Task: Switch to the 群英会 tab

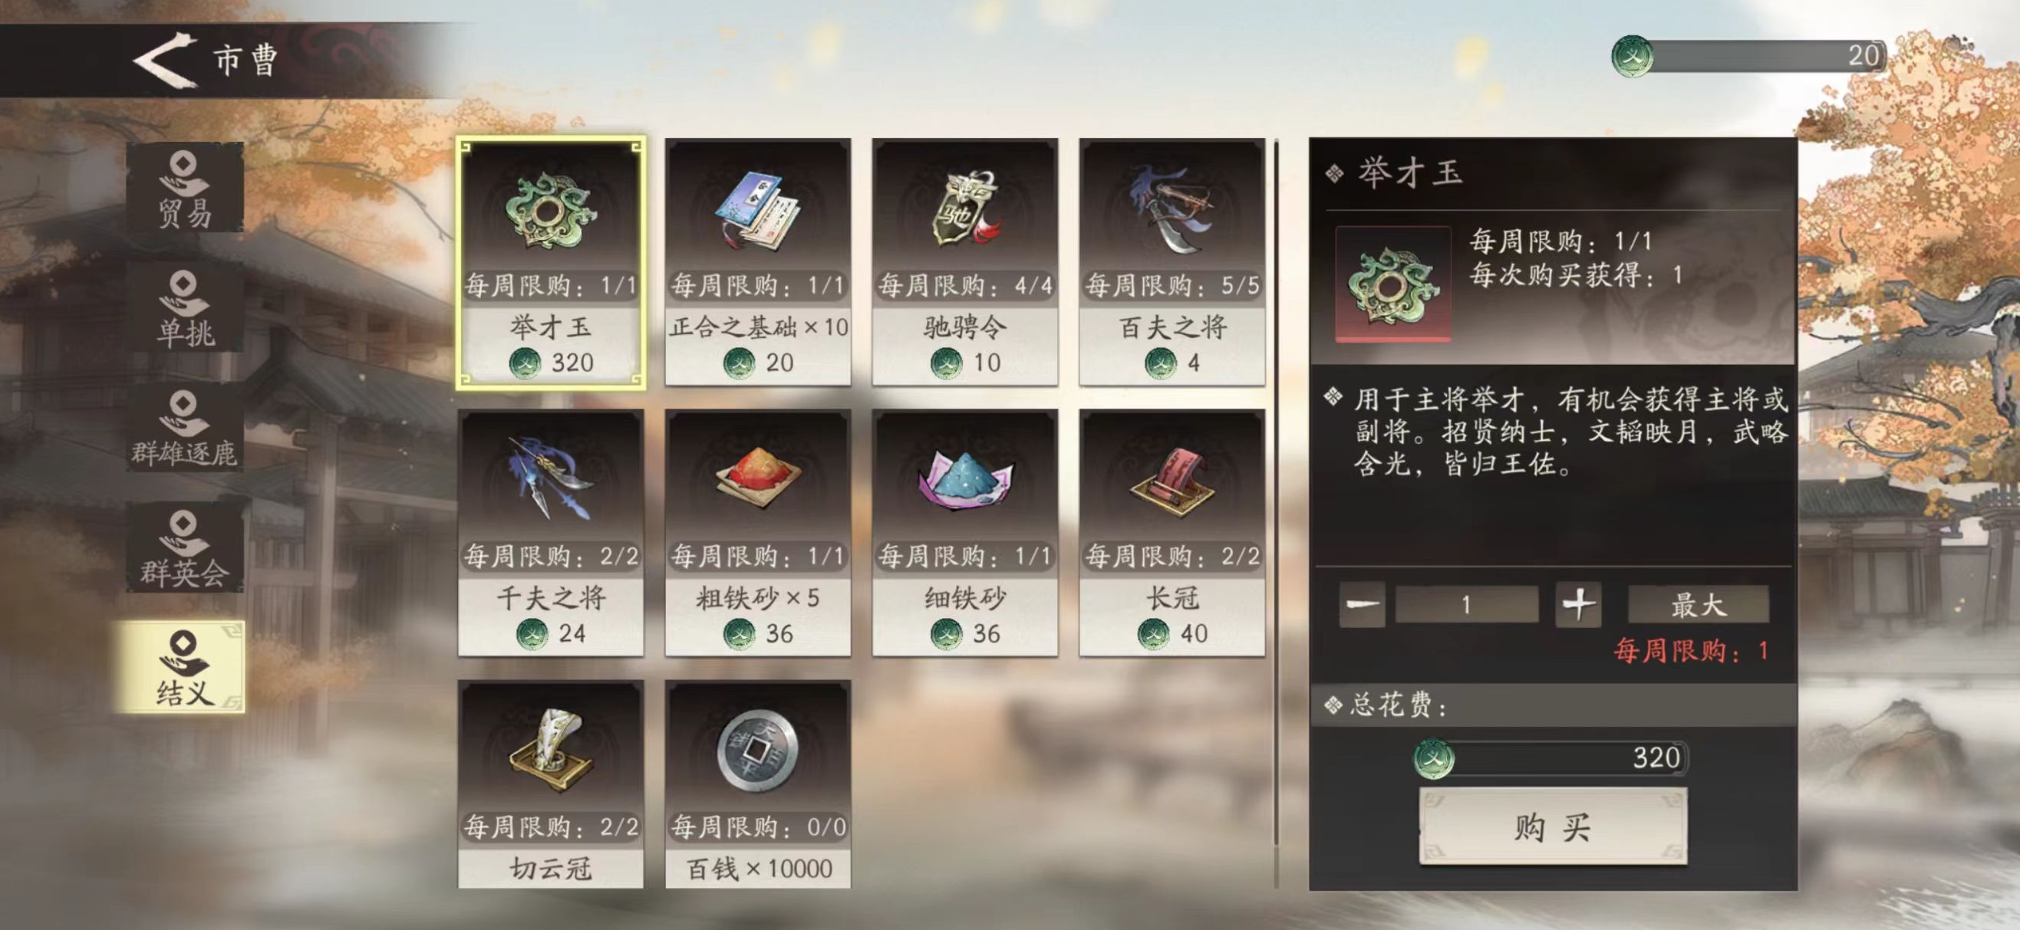Action: tap(185, 548)
